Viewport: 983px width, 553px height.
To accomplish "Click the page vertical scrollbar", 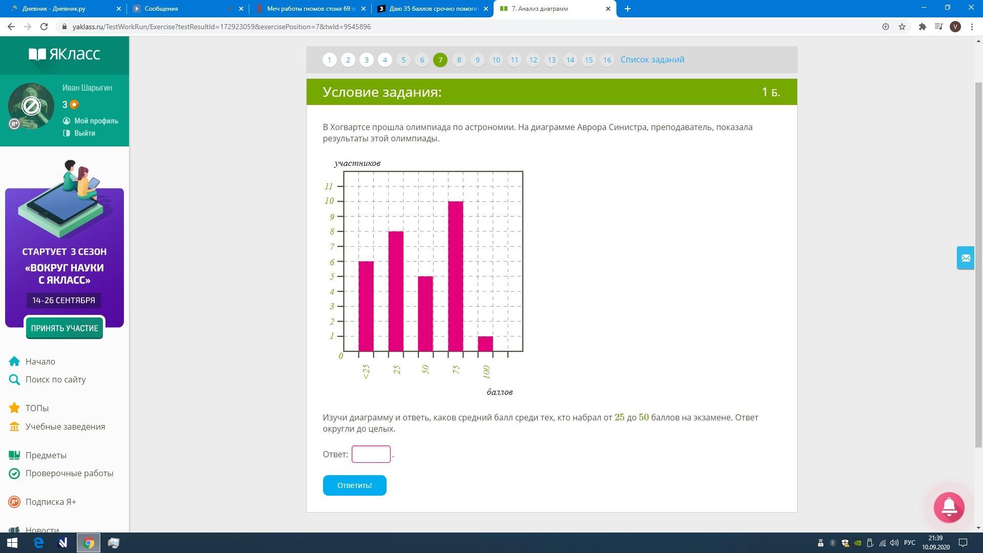I will [978, 256].
